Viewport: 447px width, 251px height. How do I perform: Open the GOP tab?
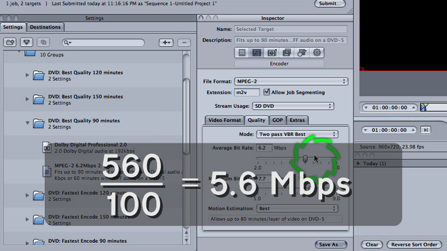point(277,120)
